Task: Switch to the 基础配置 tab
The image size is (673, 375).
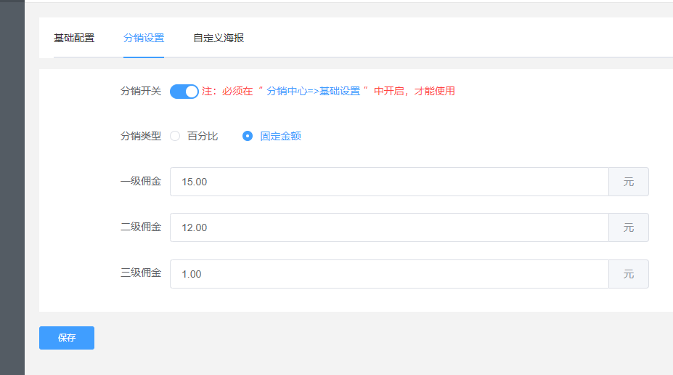Action: 74,38
